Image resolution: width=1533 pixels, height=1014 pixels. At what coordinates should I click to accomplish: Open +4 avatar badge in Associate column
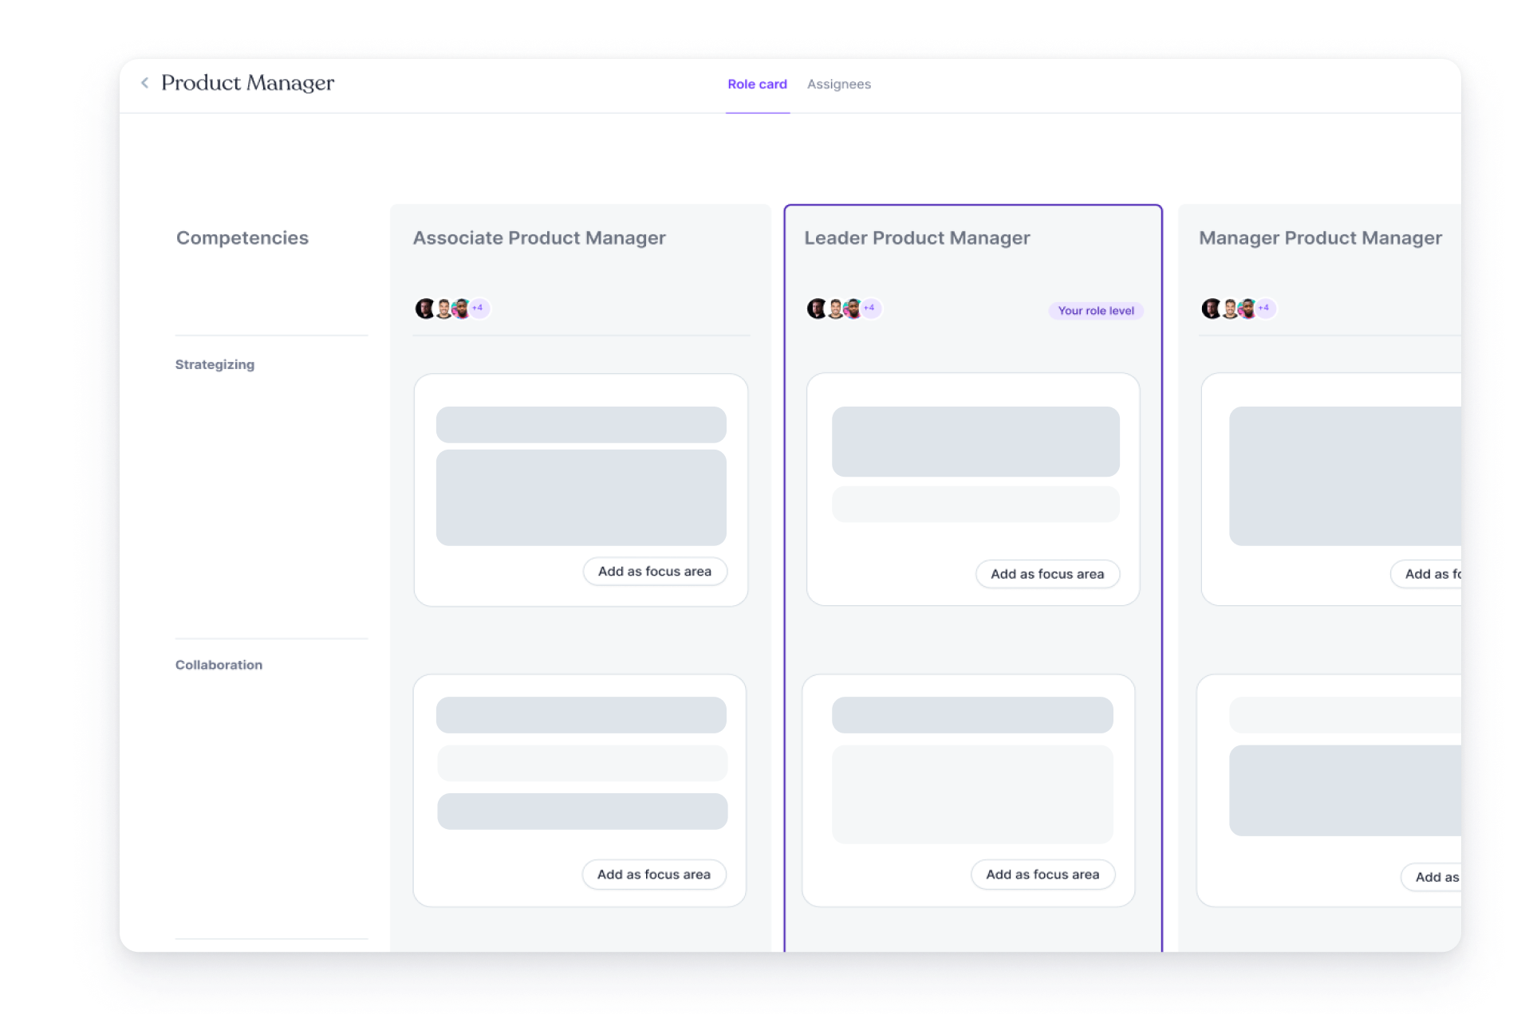point(479,308)
